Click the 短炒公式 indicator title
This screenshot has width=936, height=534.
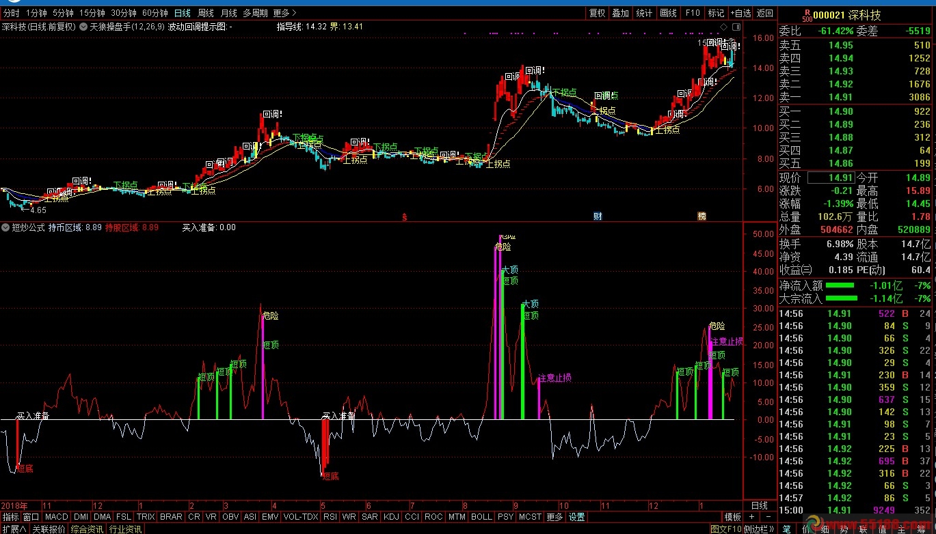coord(27,227)
